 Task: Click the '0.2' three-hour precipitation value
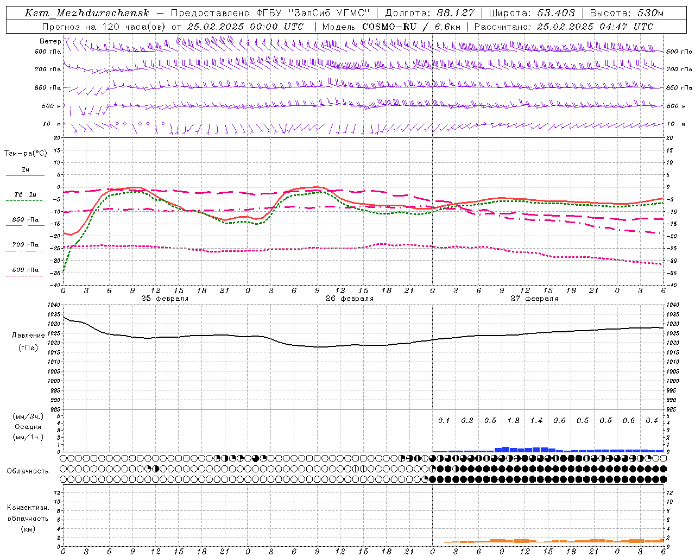coord(467,420)
